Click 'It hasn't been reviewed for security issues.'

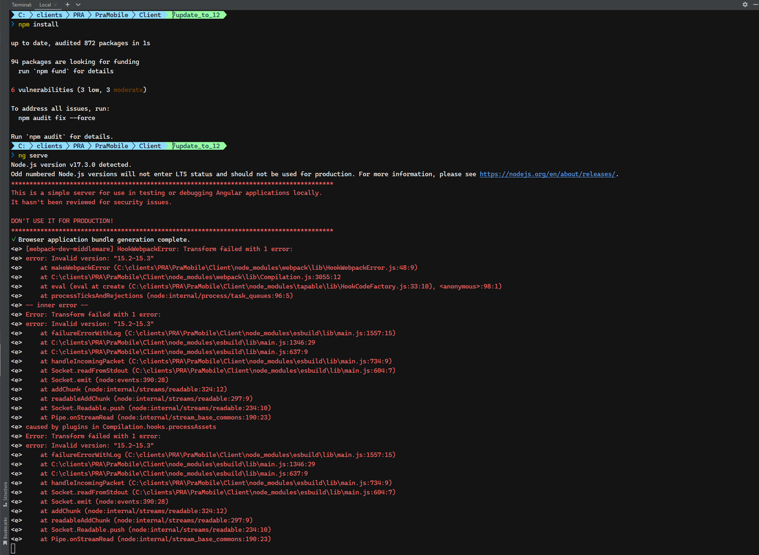click(91, 202)
